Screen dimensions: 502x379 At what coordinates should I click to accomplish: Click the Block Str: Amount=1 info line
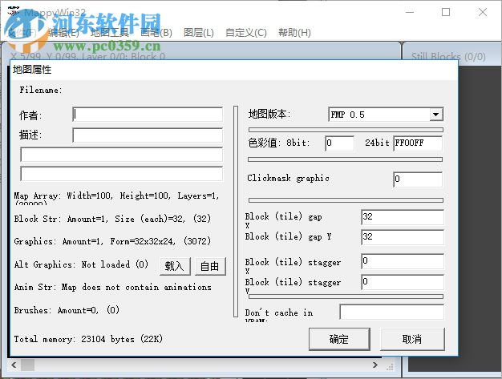click(x=112, y=219)
